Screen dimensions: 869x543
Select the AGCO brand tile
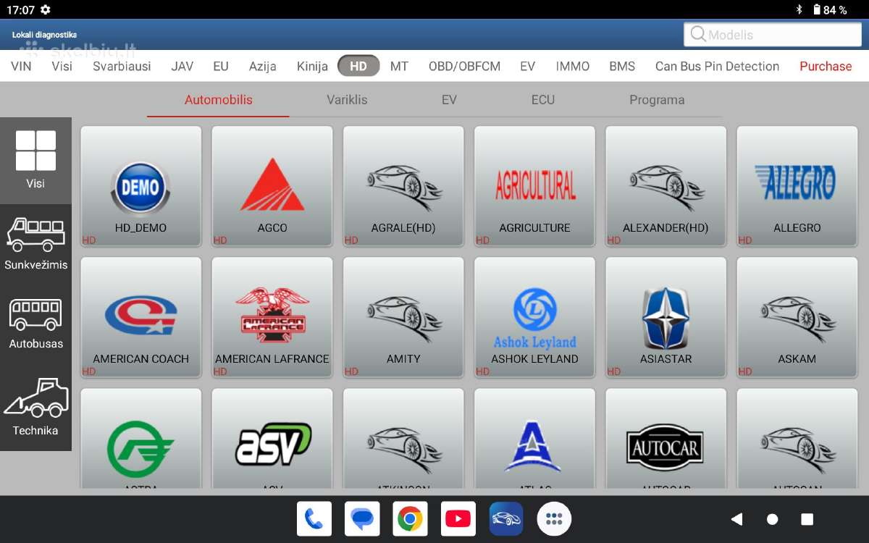point(272,186)
